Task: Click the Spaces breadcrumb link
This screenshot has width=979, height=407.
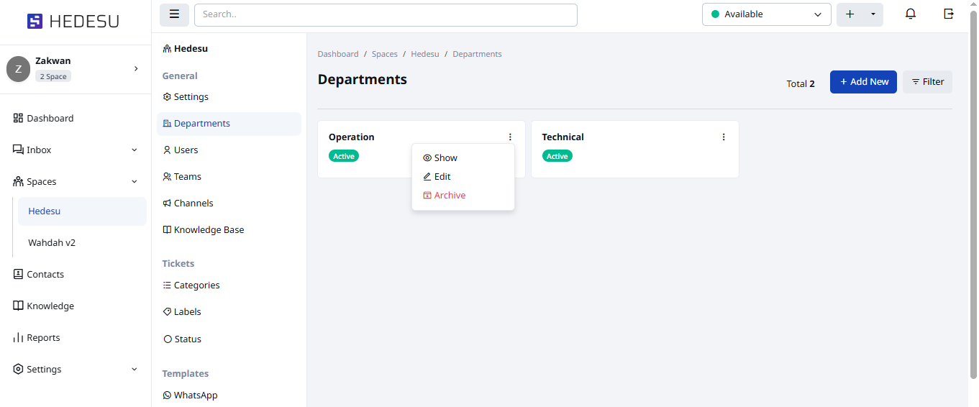Action: click(384, 55)
